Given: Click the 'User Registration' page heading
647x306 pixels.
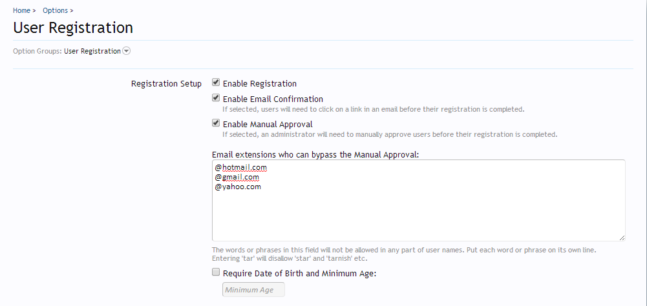Looking at the screenshot, I should 73,28.
